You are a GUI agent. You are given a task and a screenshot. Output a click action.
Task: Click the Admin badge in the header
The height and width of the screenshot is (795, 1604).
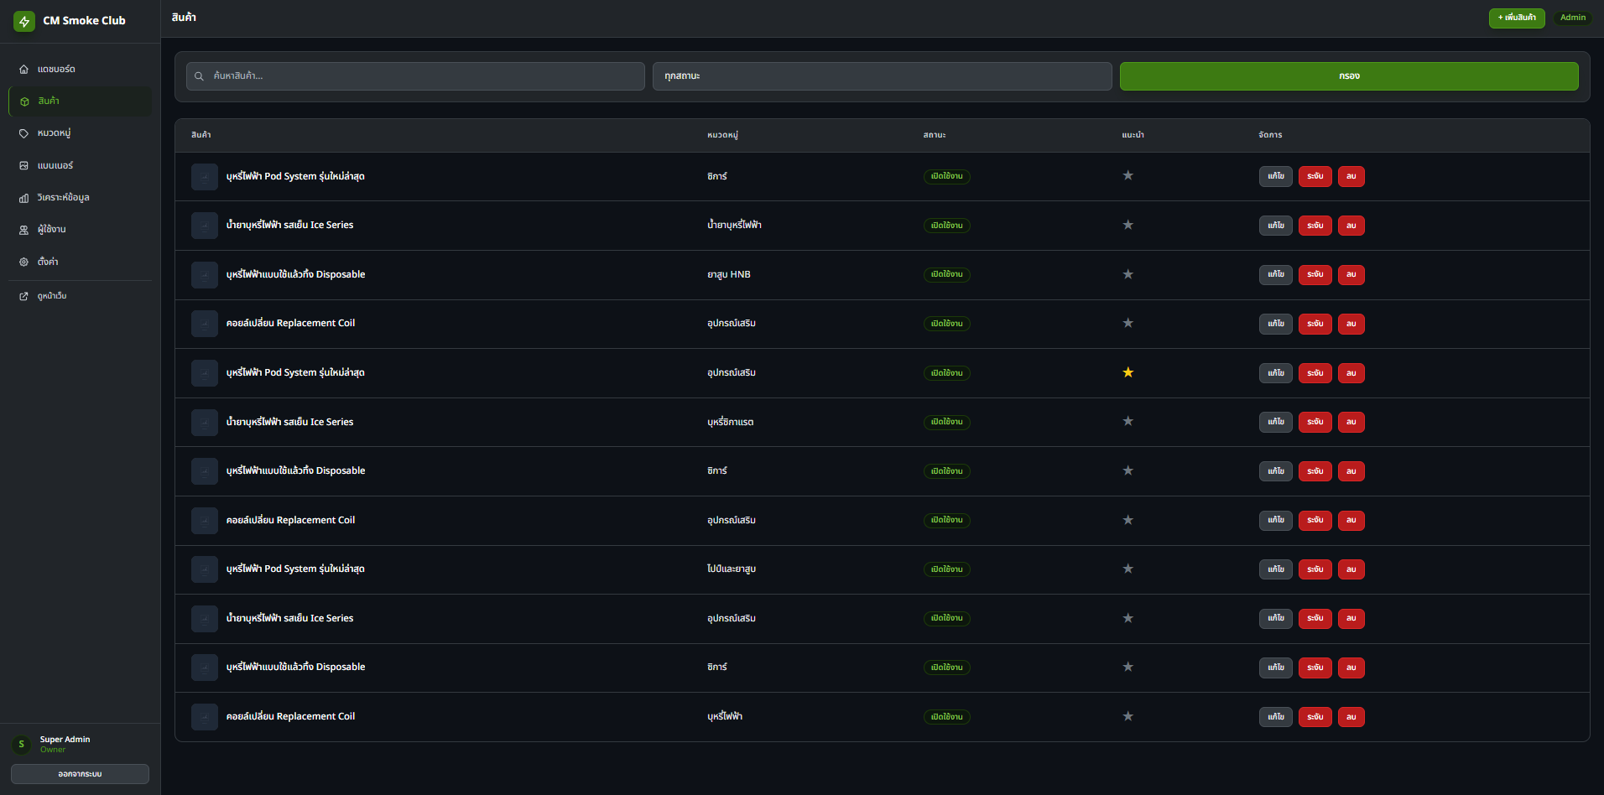click(1573, 18)
